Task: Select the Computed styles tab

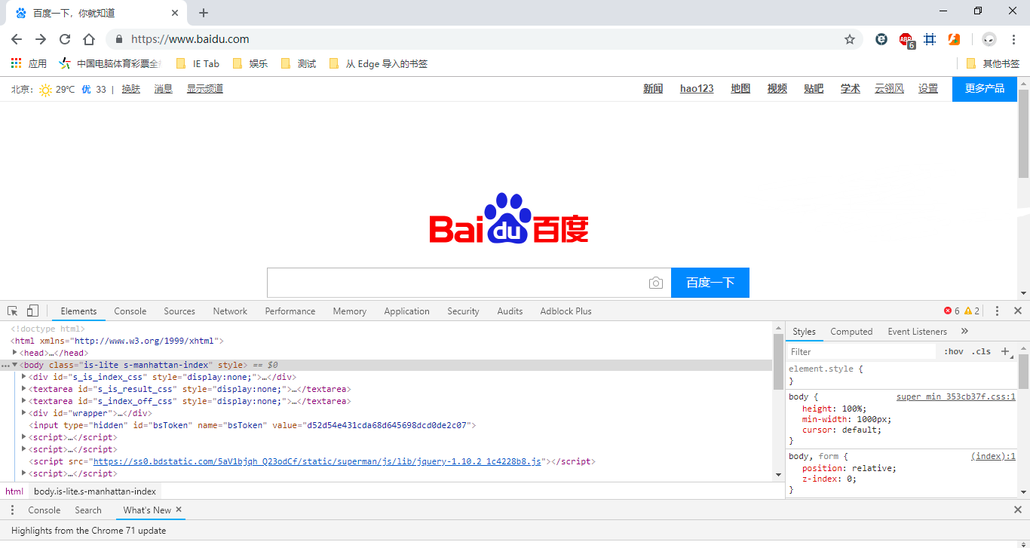Action: tap(851, 331)
